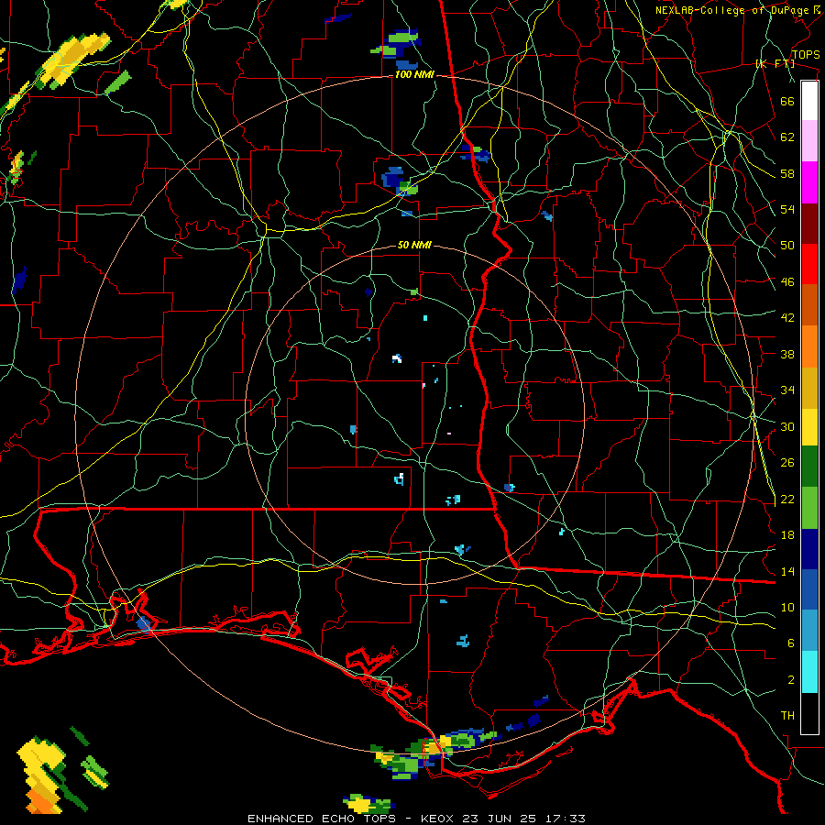Click the legend value 50

(x=787, y=246)
